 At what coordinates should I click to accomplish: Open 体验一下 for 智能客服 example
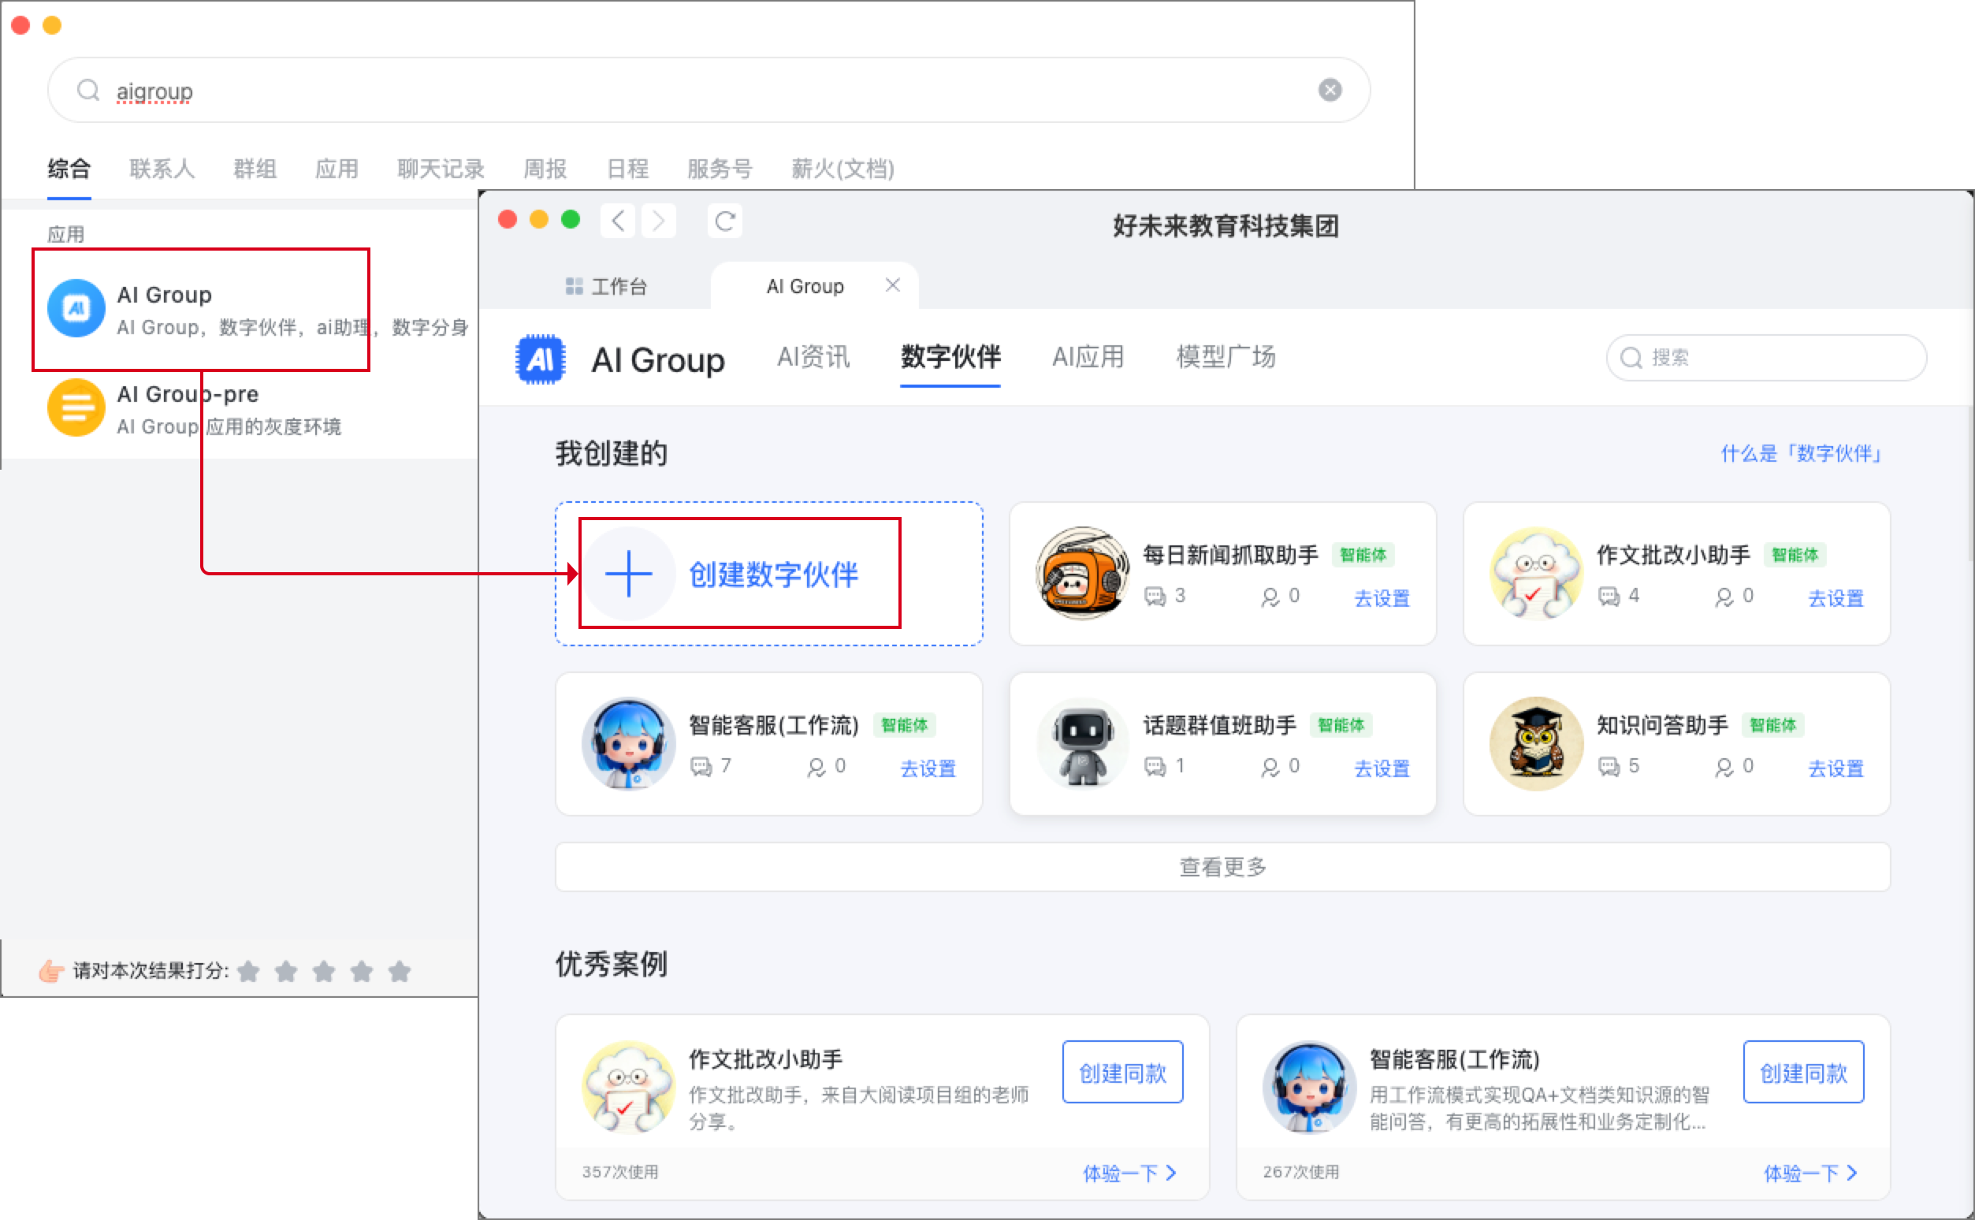[x=1809, y=1173]
